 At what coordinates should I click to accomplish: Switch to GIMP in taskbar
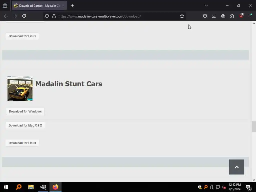43,187
